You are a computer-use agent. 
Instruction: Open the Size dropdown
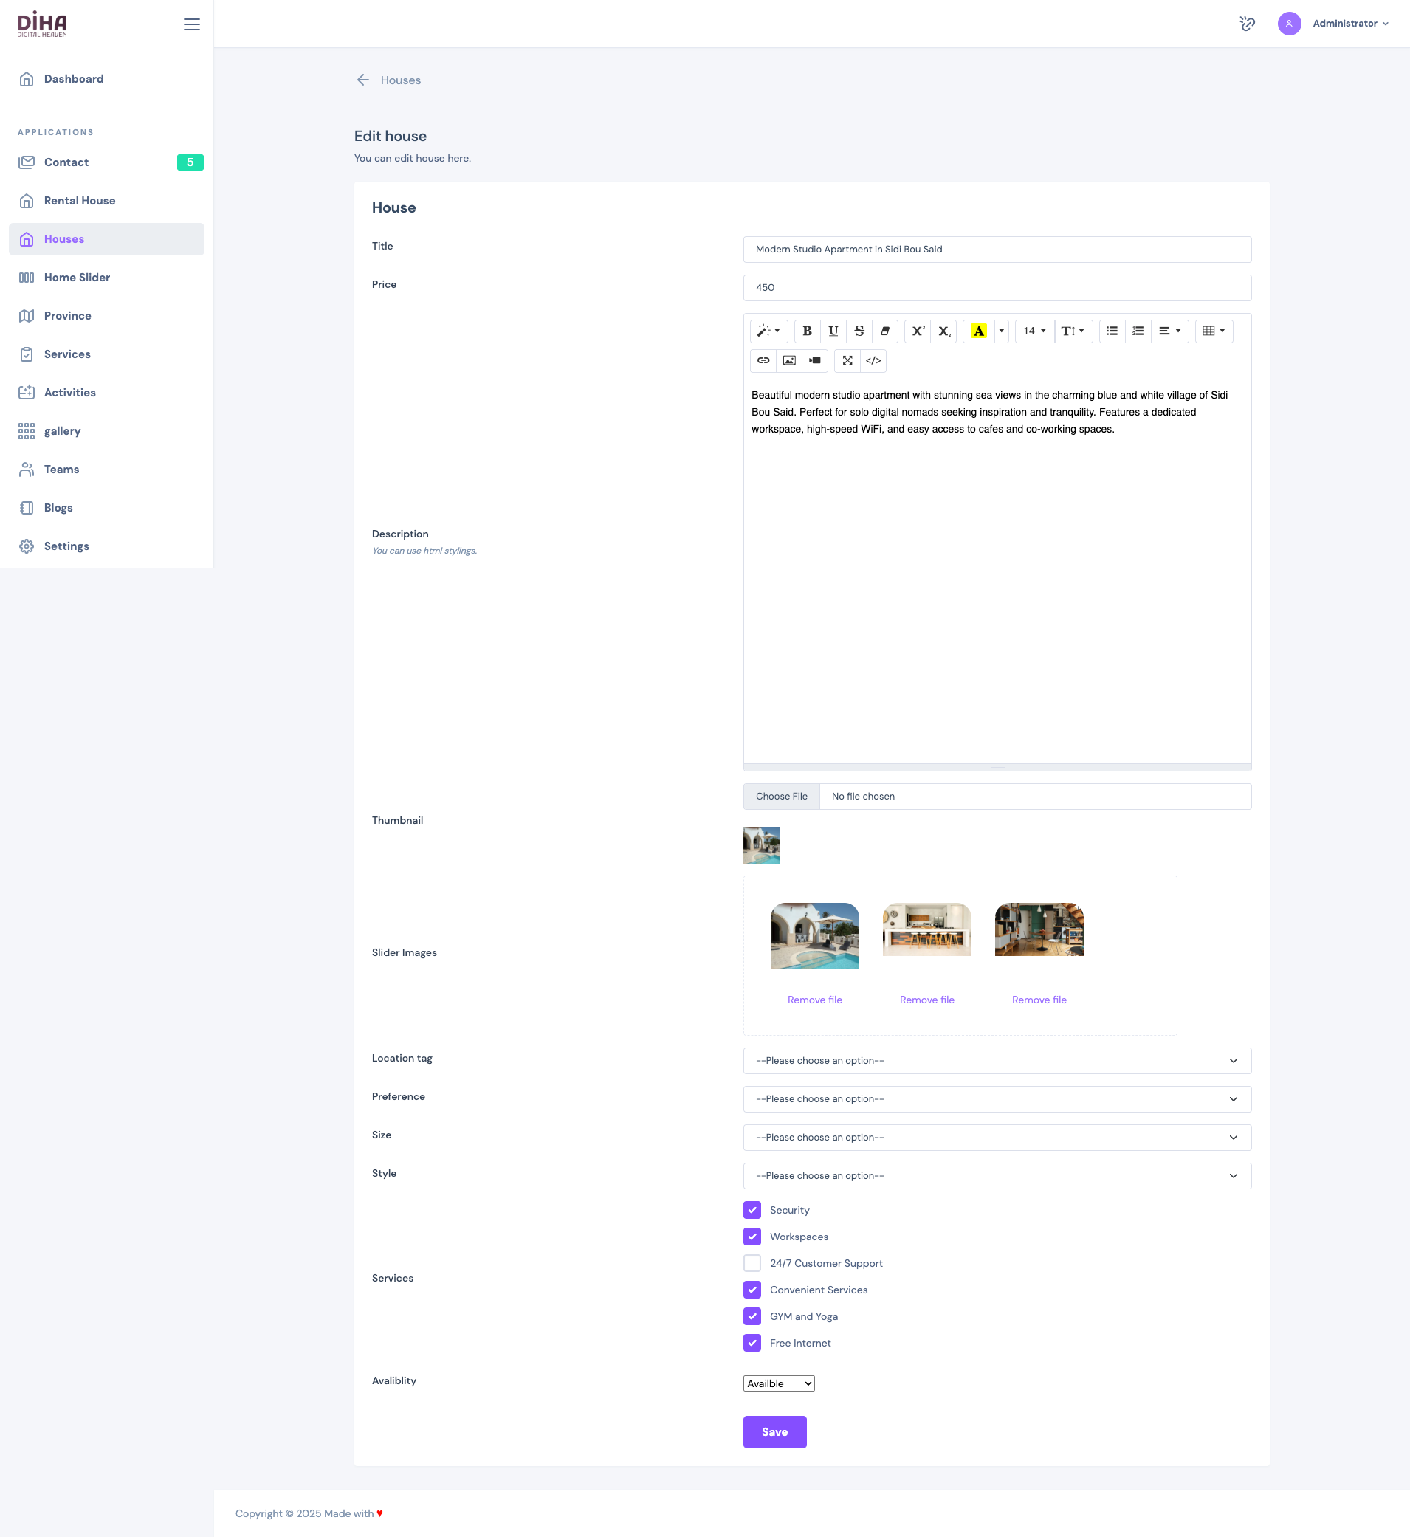(x=997, y=1137)
